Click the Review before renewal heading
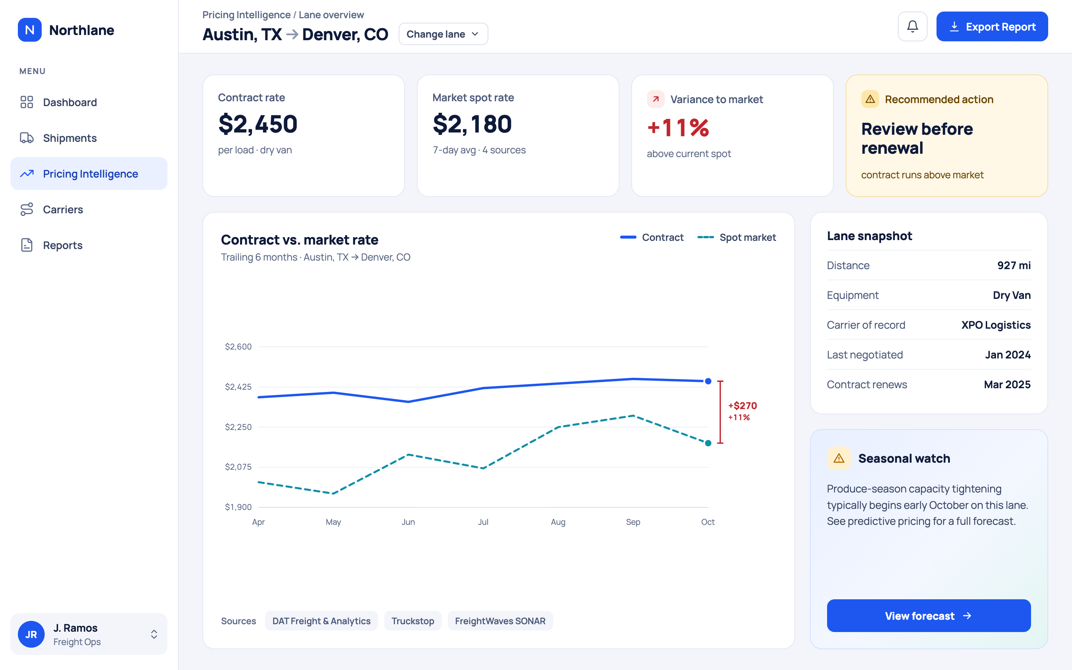 [917, 138]
